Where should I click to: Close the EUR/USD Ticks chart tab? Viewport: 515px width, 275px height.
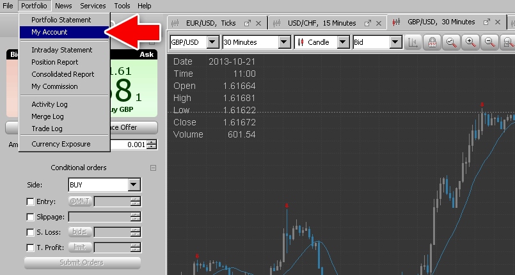tap(258, 23)
